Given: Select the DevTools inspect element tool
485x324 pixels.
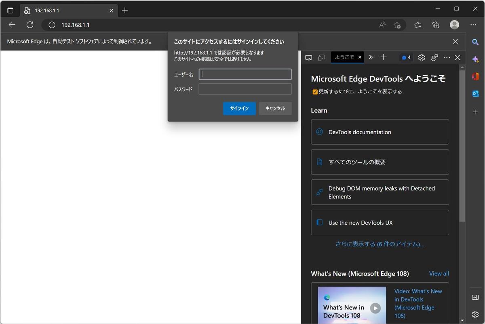Looking at the screenshot, I should (x=308, y=58).
